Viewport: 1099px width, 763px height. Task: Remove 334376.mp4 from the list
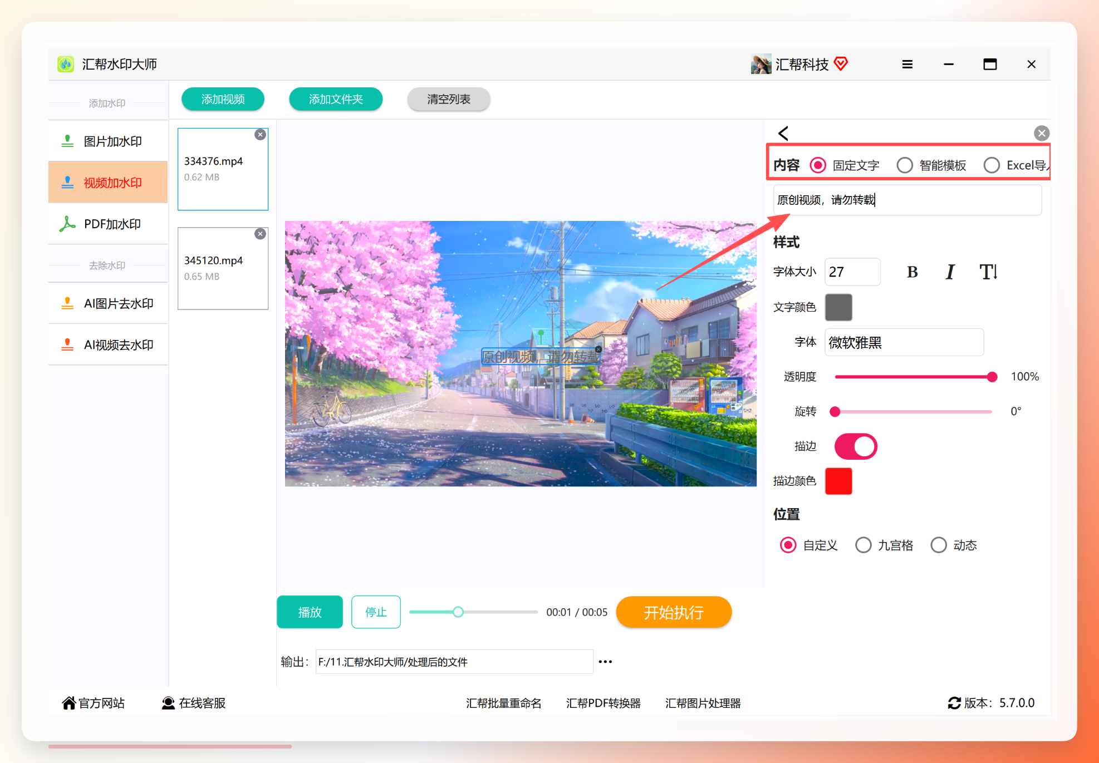click(260, 135)
